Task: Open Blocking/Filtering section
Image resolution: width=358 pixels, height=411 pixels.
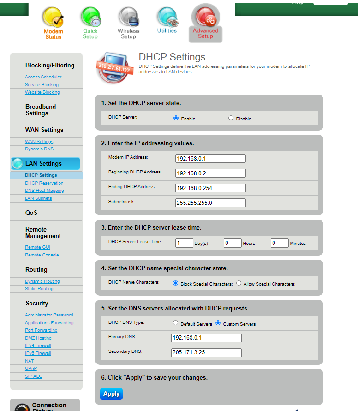Action: [x=50, y=65]
